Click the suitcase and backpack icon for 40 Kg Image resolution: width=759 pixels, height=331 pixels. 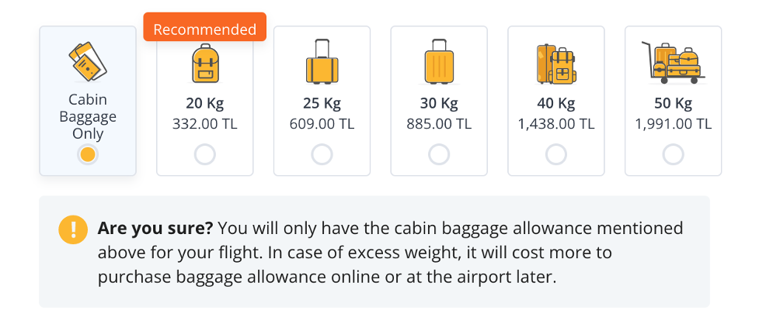coord(555,64)
